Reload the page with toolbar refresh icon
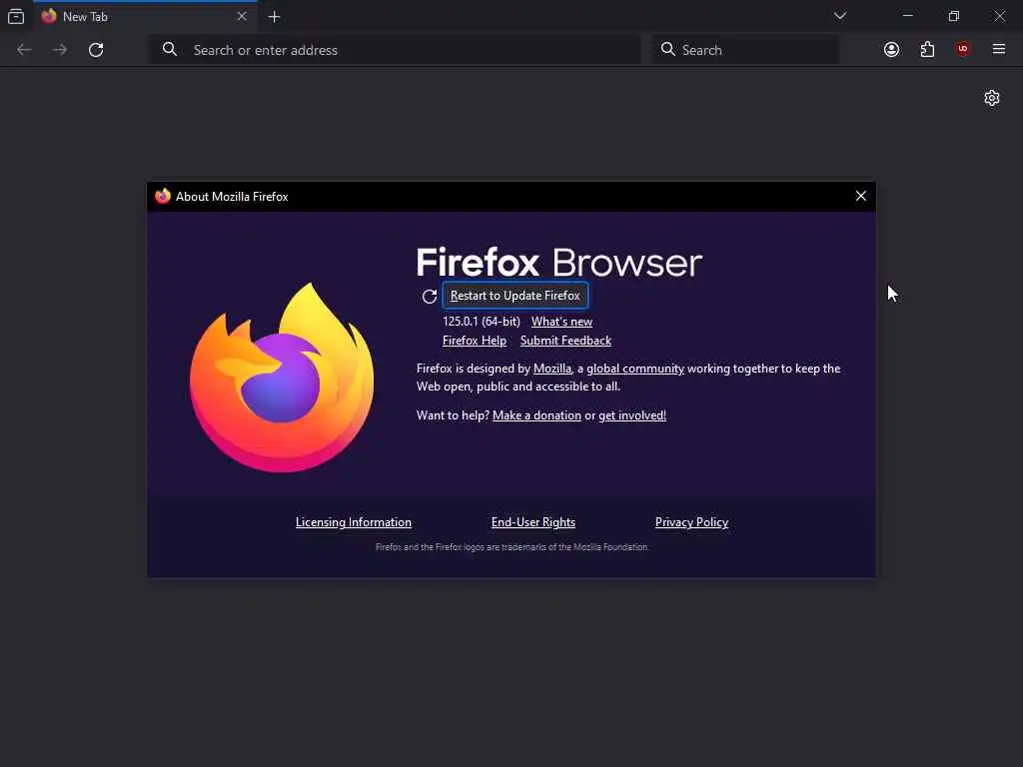1023x767 pixels. [96, 50]
